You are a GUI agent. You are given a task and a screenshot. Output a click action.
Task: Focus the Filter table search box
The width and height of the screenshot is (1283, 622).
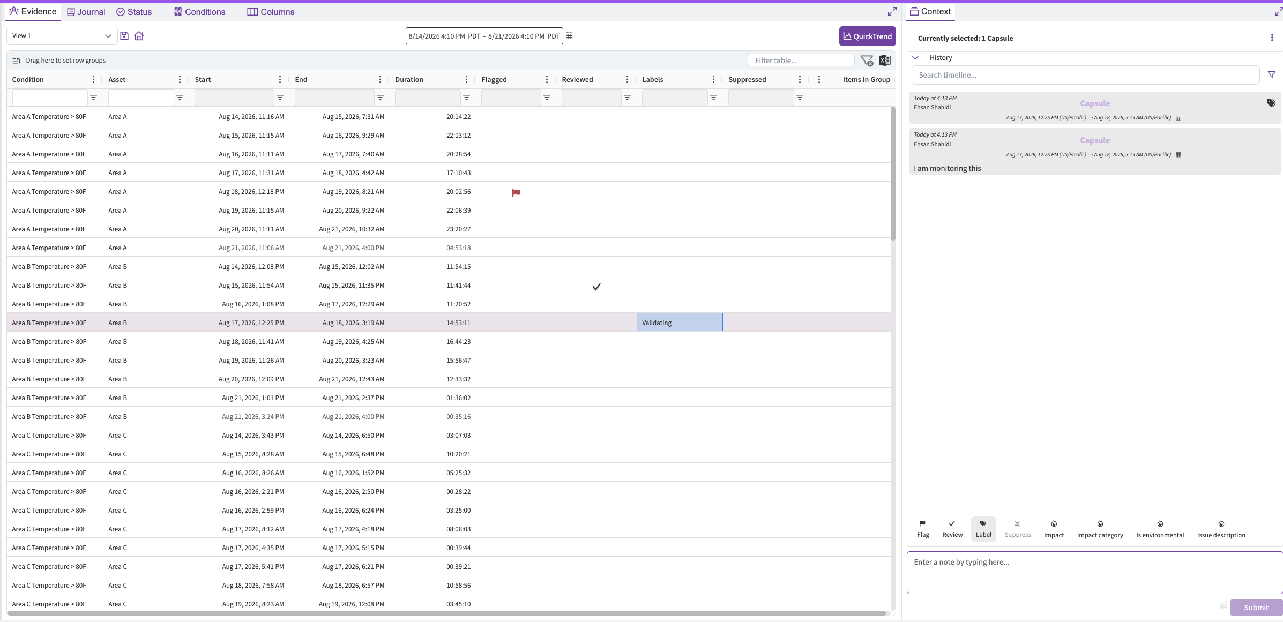pyautogui.click(x=801, y=61)
